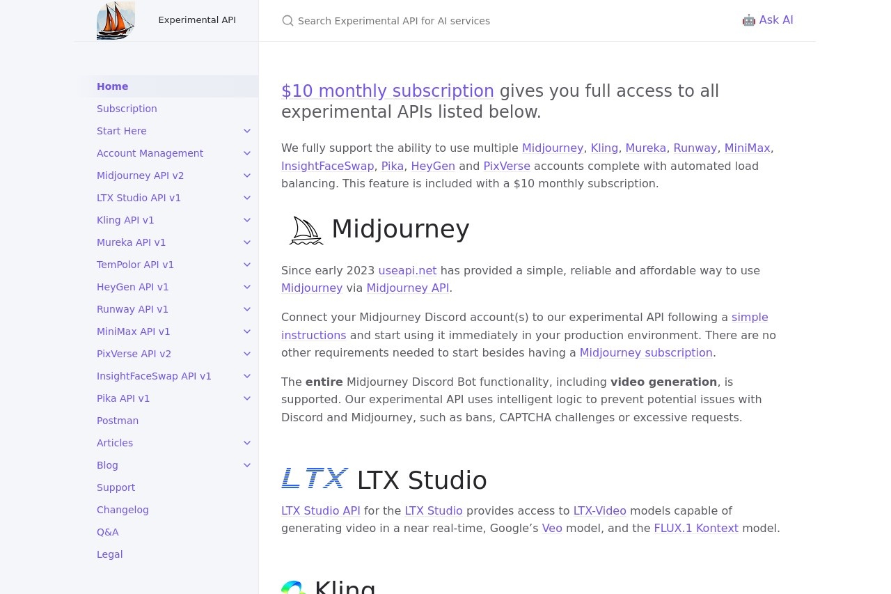This screenshot has height=594, width=891.
Task: Follow the LTX-Video models link
Action: click(x=600, y=511)
